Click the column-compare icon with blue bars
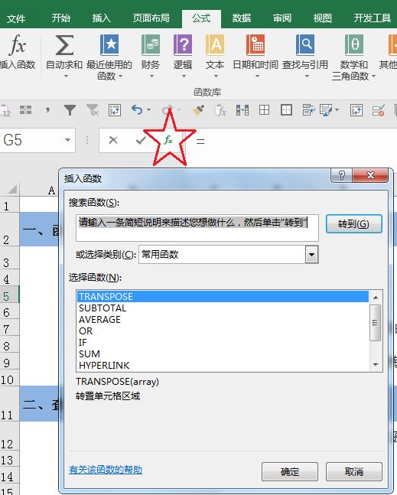This screenshot has width=397, height=495. (x=242, y=110)
